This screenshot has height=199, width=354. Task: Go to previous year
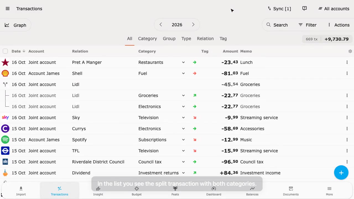click(161, 25)
